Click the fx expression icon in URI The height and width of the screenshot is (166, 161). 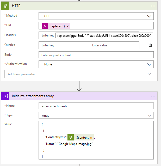[45, 26]
